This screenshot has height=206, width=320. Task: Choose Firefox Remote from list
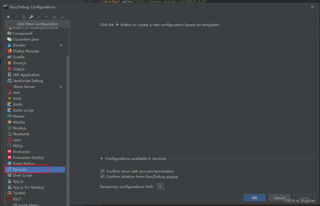tap(35, 51)
